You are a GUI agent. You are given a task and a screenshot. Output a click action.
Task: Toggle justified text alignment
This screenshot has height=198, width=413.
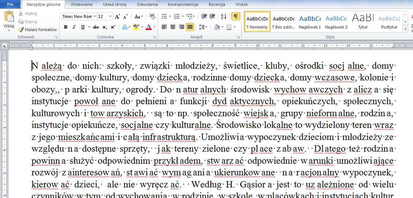[190, 27]
